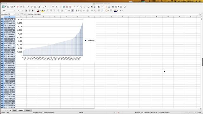The image size is (203, 114).
Task: Toggle Bold formatting
Action: (x=26, y=10)
